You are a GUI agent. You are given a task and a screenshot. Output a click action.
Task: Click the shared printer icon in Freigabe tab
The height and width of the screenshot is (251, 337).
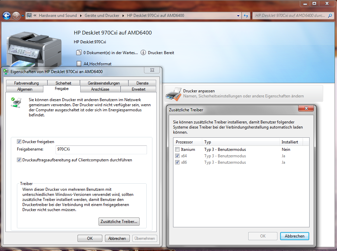click(16, 102)
